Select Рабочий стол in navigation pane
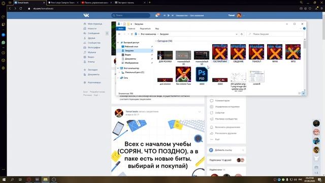This screenshot has width=325, height=183. [132, 47]
